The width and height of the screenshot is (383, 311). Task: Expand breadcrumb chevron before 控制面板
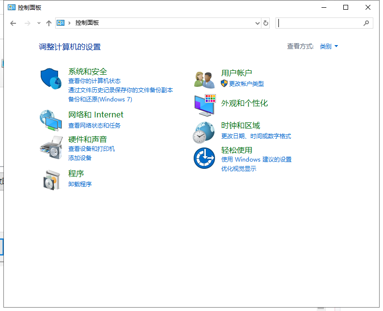click(x=69, y=23)
